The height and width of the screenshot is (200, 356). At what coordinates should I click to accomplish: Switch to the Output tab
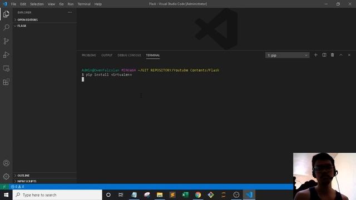click(x=107, y=56)
